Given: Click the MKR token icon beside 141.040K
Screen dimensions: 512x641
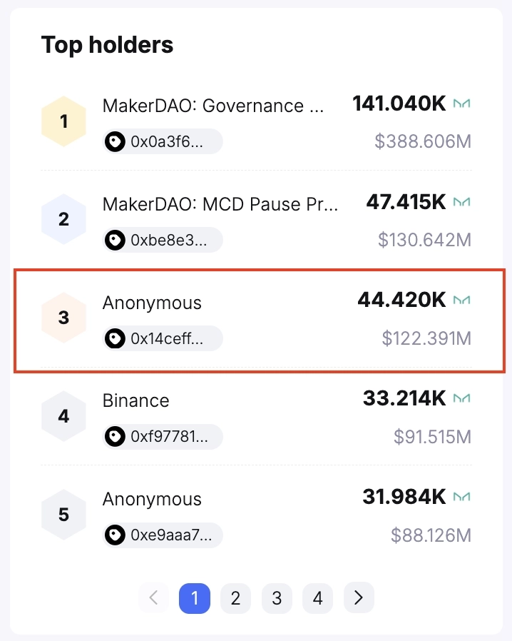Looking at the screenshot, I should point(463,104).
